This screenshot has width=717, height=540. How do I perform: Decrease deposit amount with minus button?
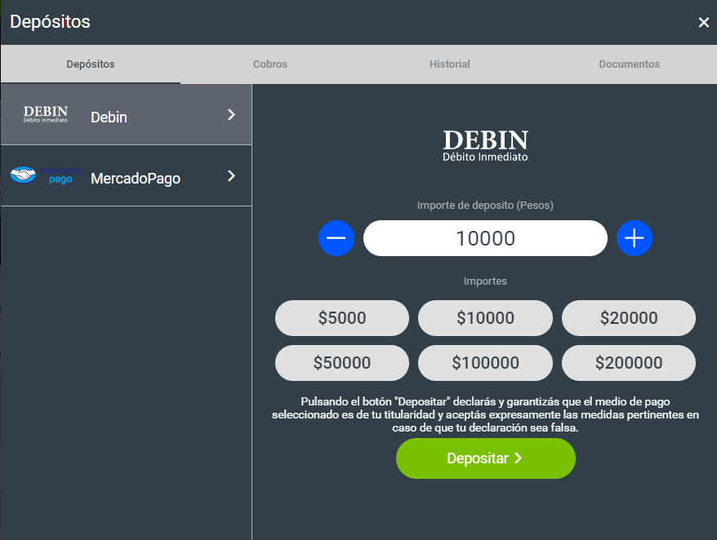coord(336,238)
